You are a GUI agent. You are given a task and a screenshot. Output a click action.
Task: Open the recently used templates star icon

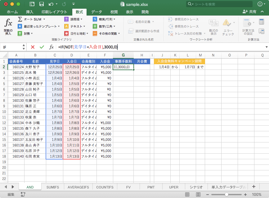point(20,26)
